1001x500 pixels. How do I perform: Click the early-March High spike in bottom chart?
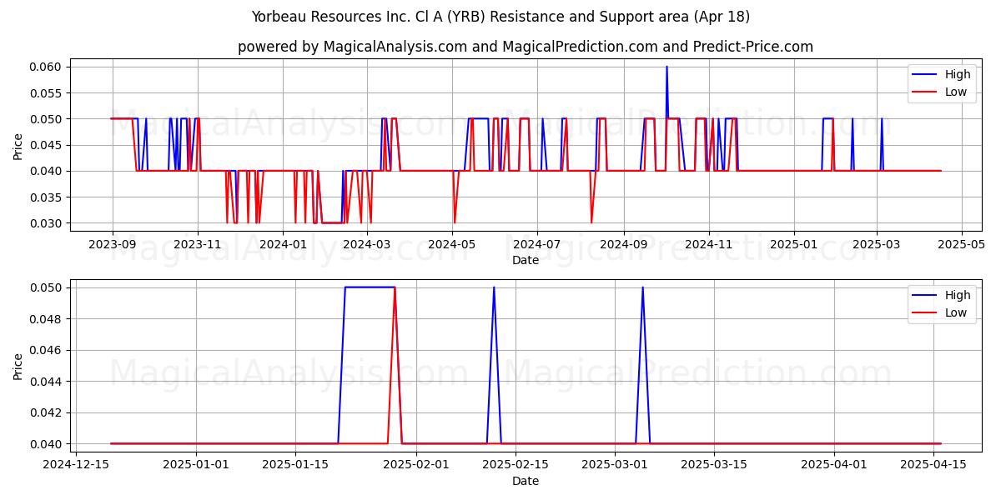[642, 288]
